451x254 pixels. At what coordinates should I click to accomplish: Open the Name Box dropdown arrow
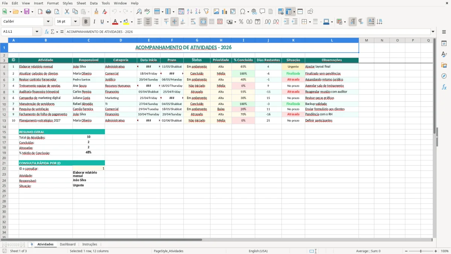[x=37, y=32]
